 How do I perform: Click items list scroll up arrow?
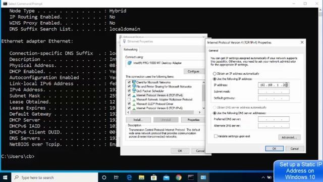203,82
